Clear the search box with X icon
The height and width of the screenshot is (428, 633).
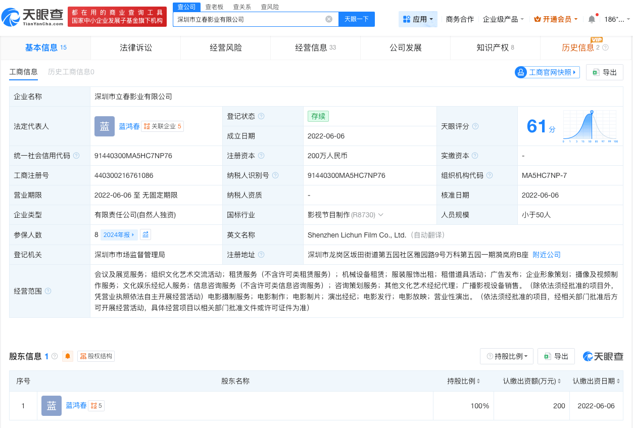tap(329, 19)
